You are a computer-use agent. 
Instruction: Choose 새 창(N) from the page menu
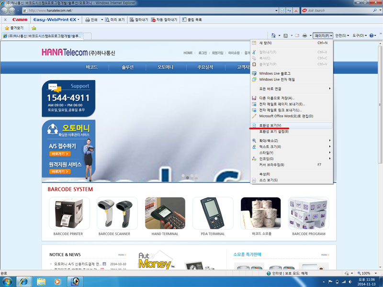click(292, 43)
